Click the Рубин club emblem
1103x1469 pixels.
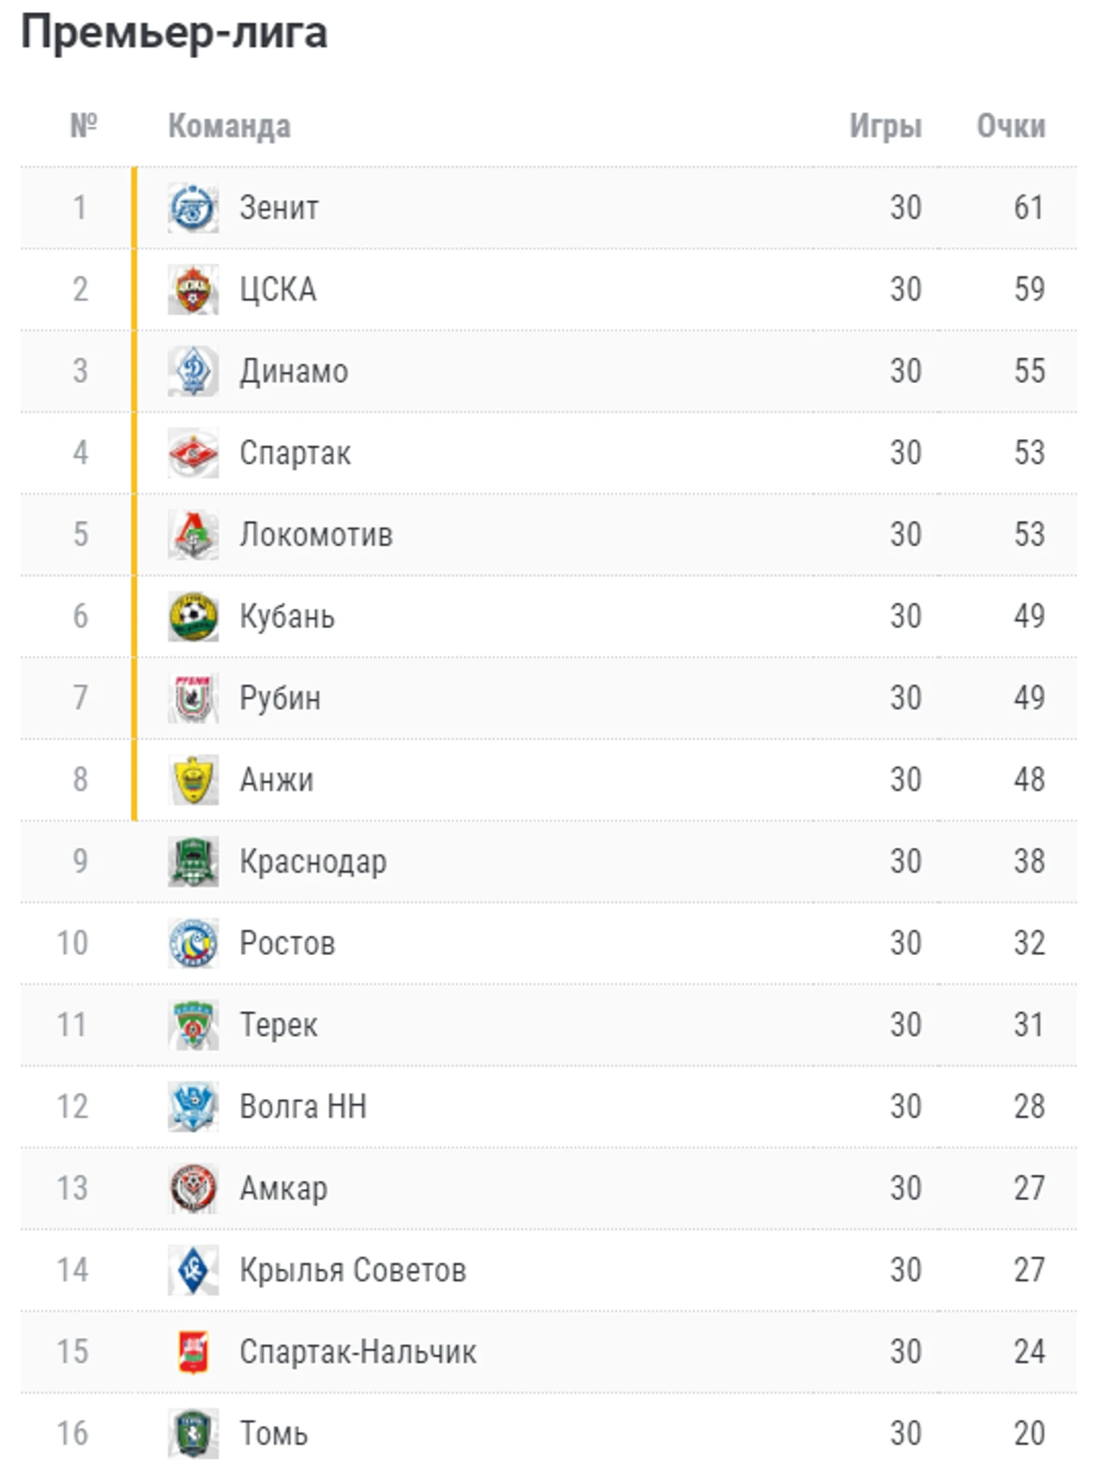193,697
